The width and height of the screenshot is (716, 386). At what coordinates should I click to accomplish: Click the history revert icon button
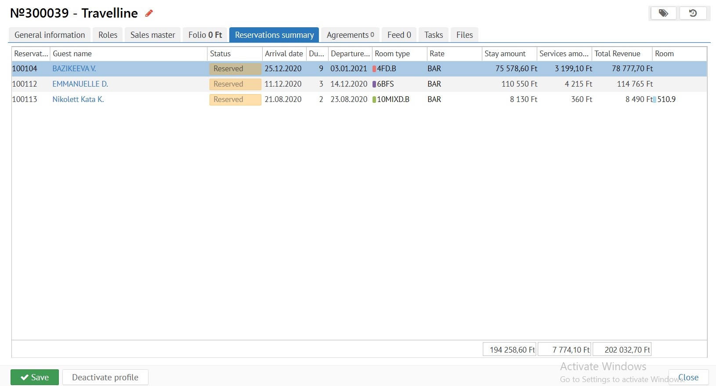click(x=693, y=13)
